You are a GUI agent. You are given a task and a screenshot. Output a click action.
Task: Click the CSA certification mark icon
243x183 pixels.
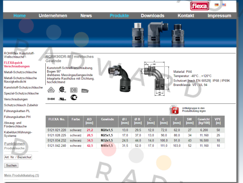pos(62,90)
